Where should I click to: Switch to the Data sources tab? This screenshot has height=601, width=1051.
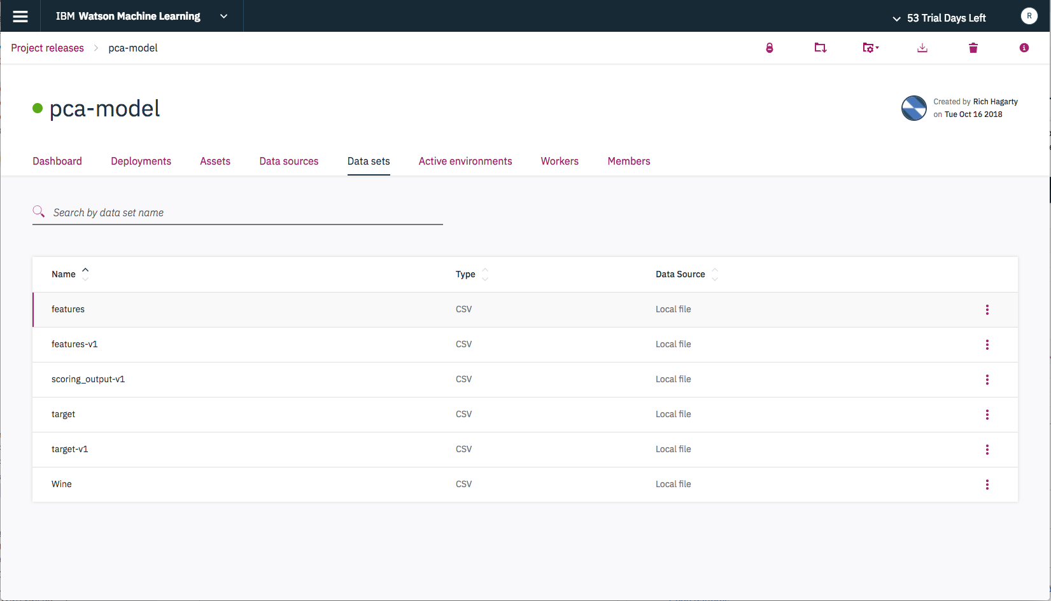point(289,162)
